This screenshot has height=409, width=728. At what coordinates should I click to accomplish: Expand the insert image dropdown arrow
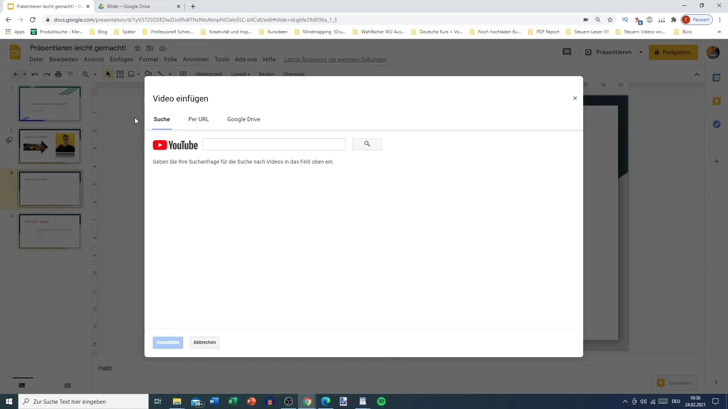(x=138, y=74)
